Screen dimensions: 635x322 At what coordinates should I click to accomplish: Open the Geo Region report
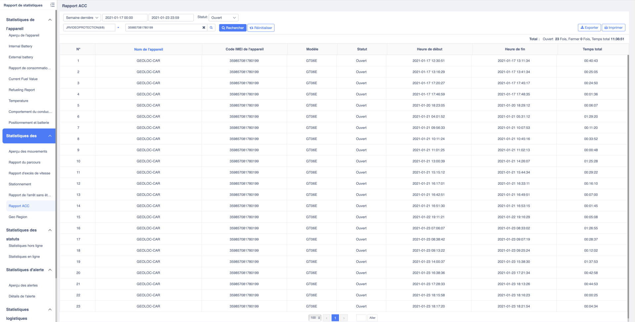(18, 217)
